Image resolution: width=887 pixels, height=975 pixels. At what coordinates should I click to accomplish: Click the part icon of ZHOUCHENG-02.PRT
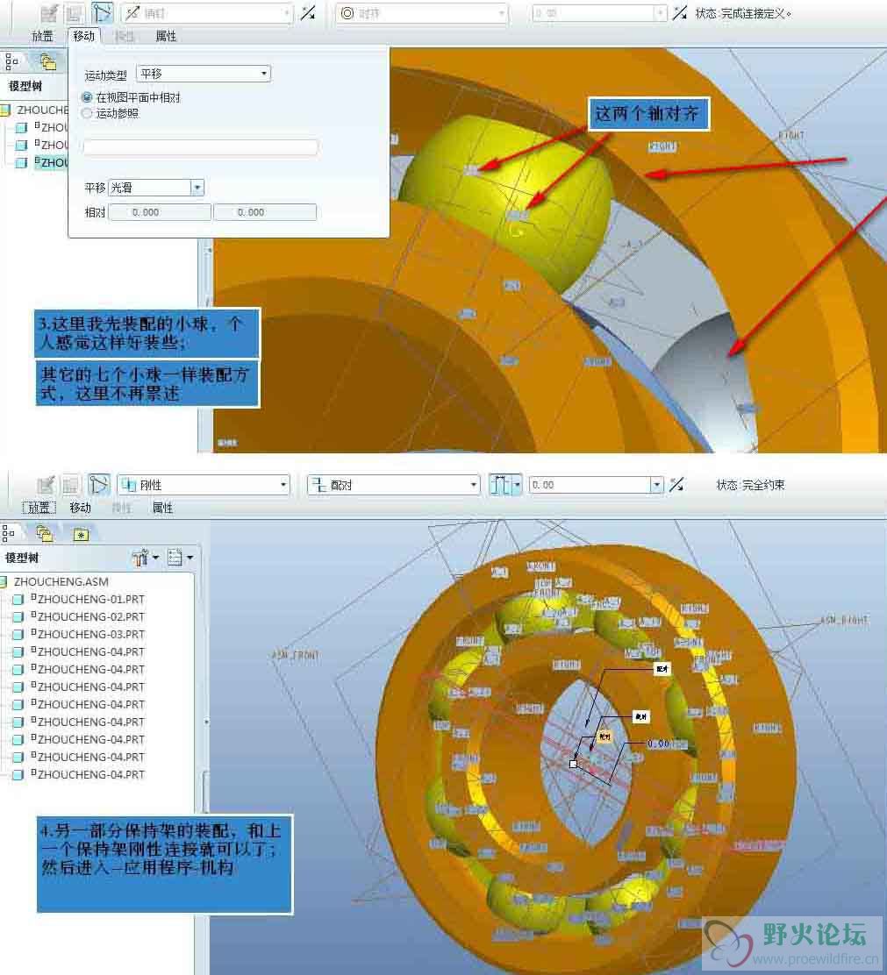coord(18,617)
